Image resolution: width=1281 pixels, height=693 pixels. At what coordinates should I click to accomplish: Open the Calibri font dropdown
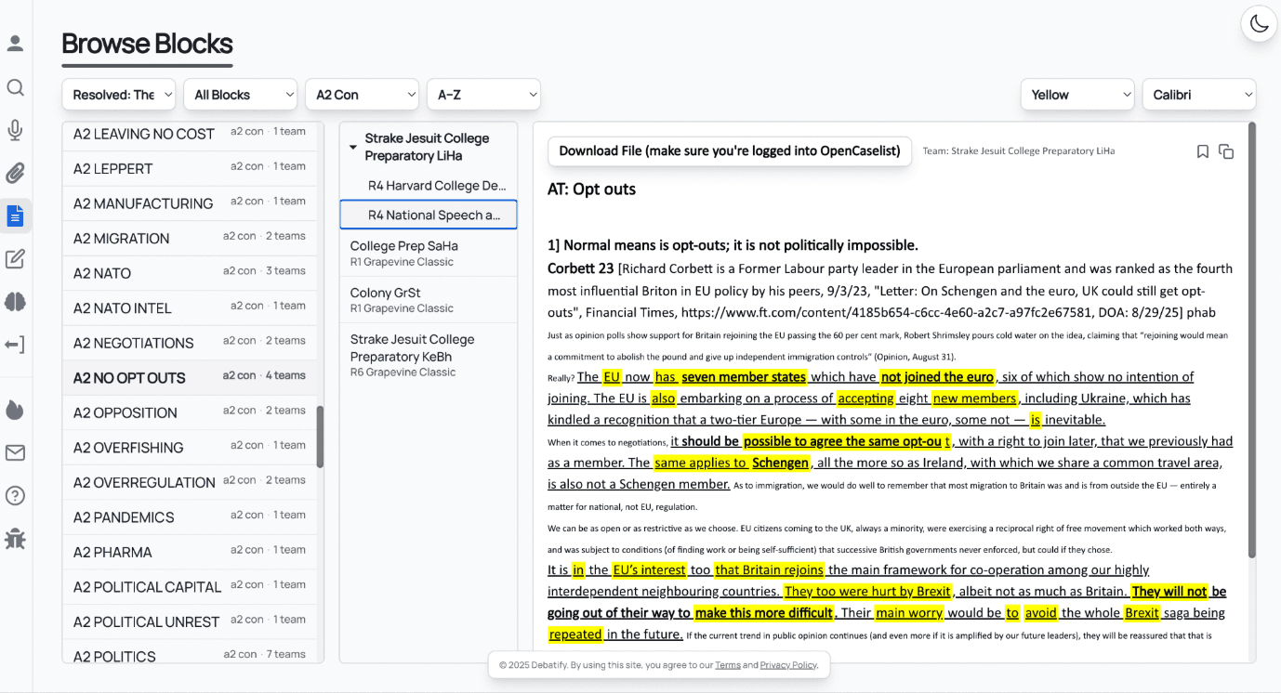click(1198, 95)
